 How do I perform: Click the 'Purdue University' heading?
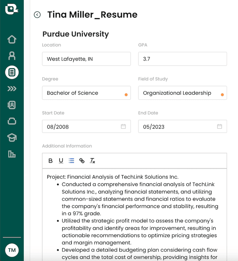(76, 34)
